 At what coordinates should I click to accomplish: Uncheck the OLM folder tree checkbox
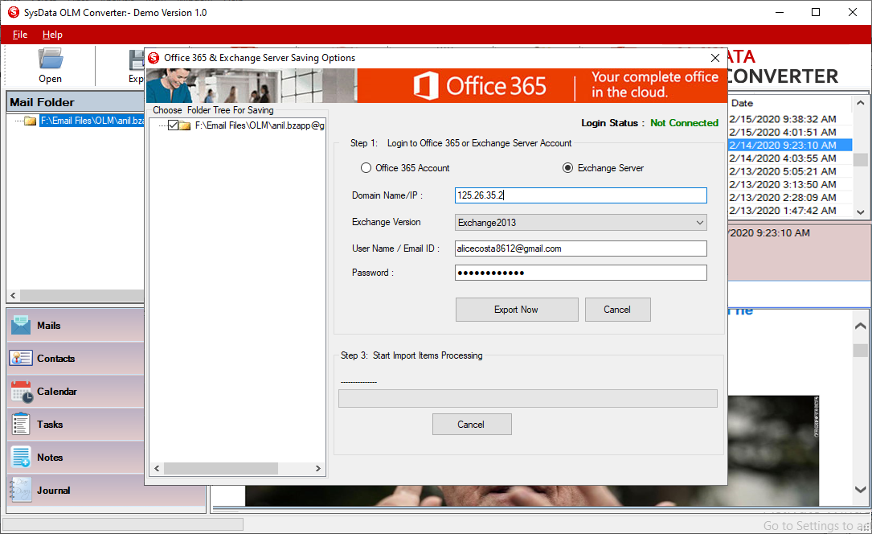pos(173,125)
